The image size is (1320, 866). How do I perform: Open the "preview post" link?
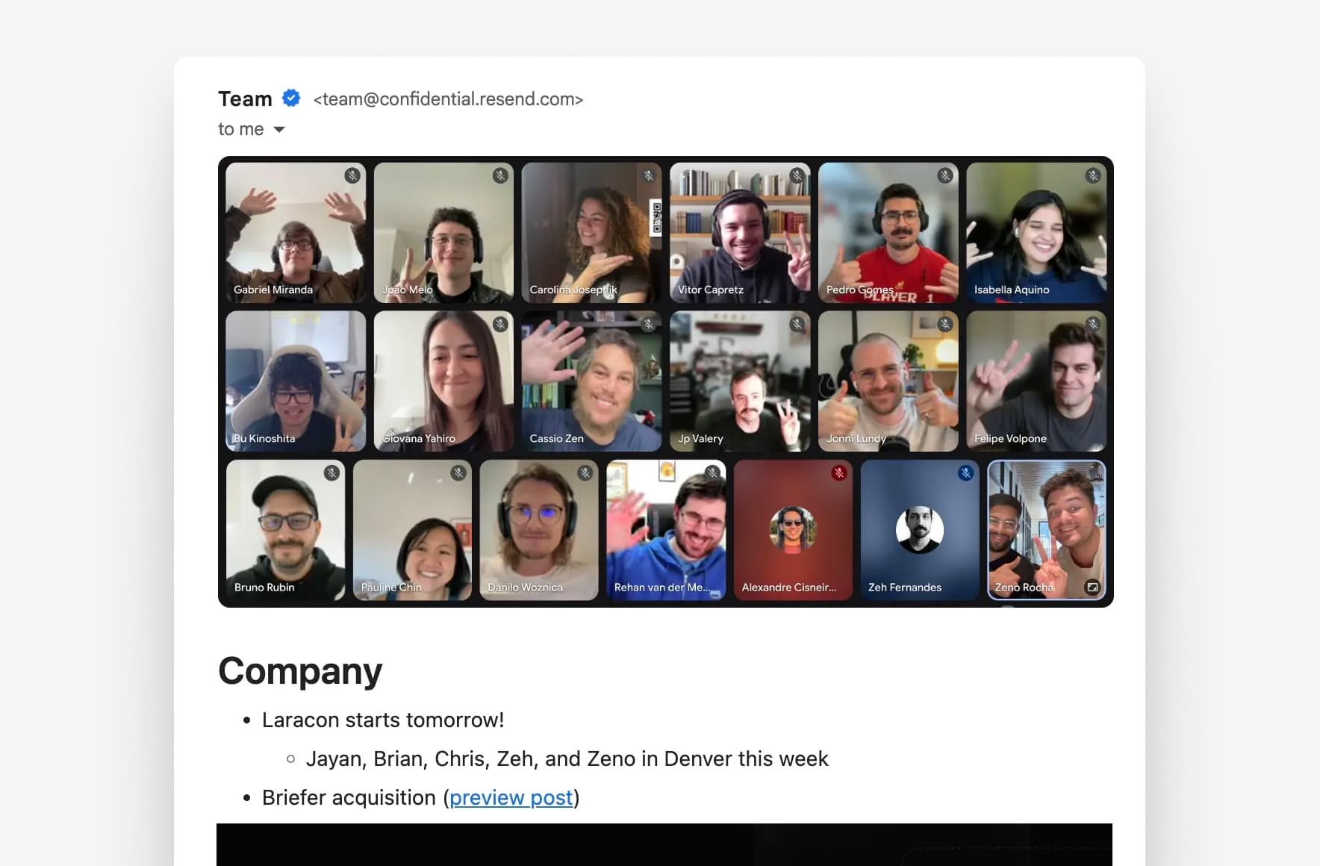tap(511, 797)
